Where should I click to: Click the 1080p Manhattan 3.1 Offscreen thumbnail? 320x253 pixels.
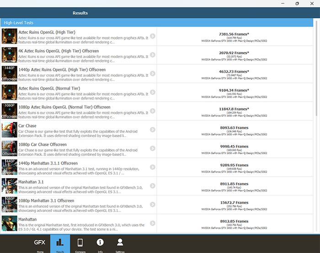pos(10,205)
